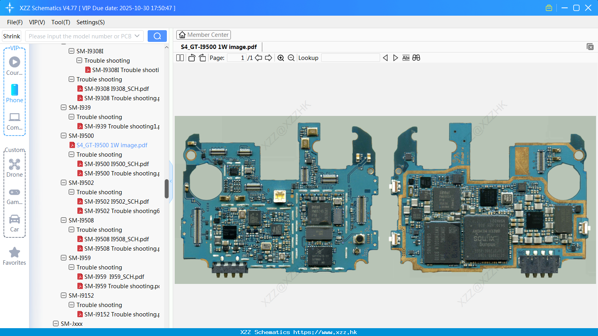The height and width of the screenshot is (336, 598).
Task: Click the Member Center home icon
Action: 182,35
